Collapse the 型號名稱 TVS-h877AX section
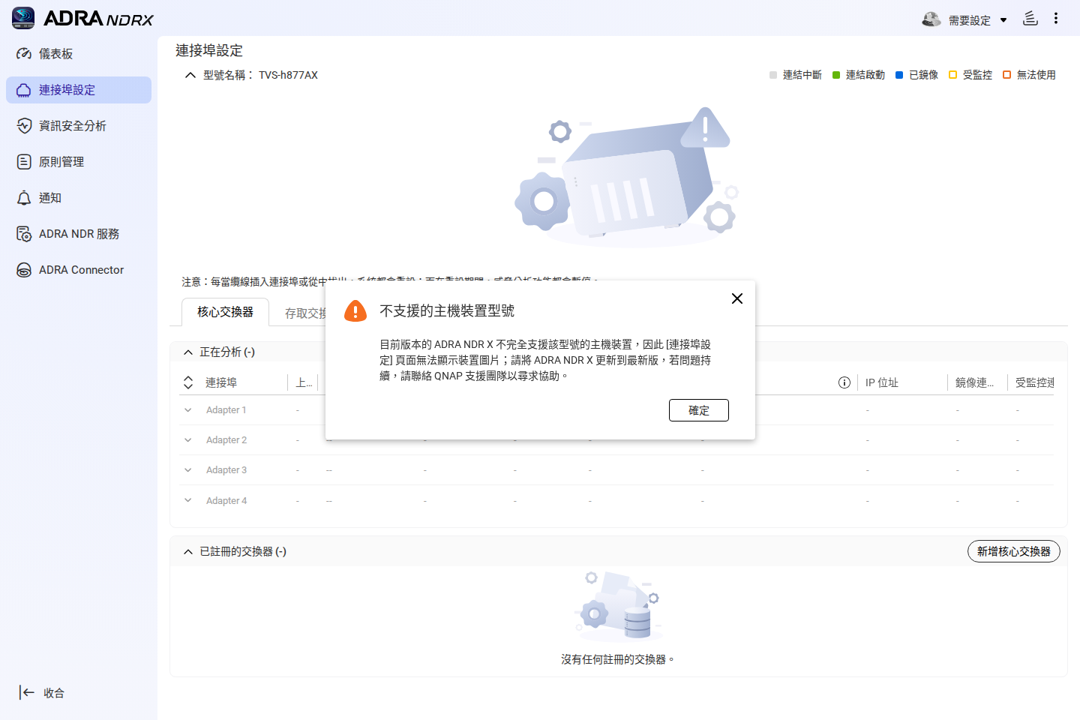This screenshot has width=1080, height=720. 190,75
